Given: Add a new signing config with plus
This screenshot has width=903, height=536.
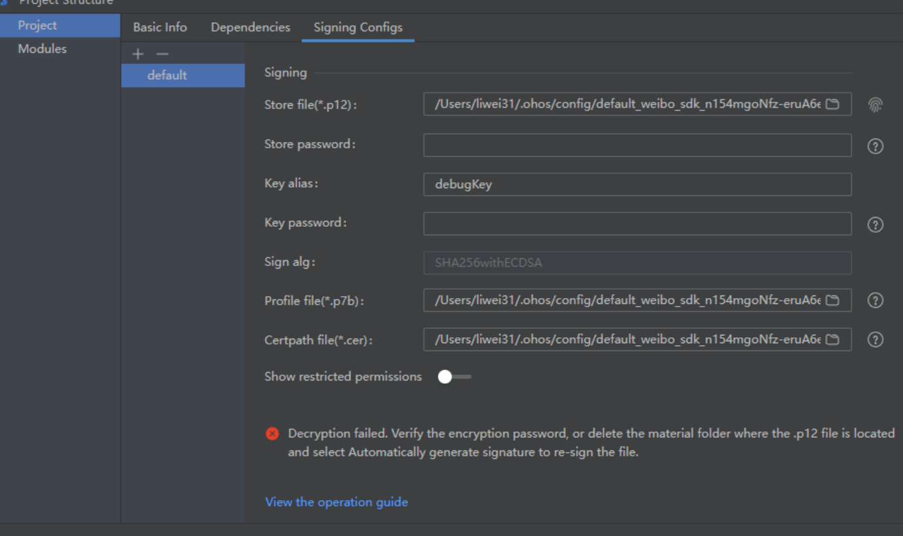Looking at the screenshot, I should click(x=138, y=54).
